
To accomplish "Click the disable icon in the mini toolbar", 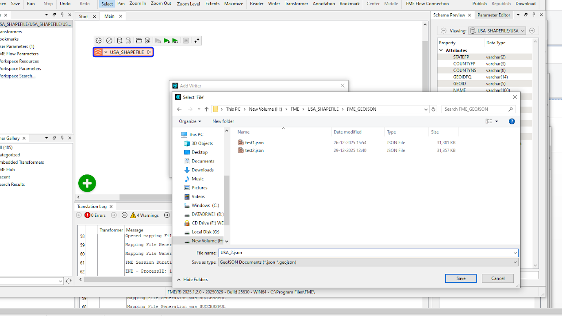I will click(x=109, y=41).
